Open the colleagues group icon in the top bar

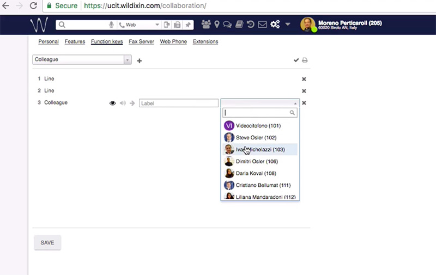click(207, 25)
